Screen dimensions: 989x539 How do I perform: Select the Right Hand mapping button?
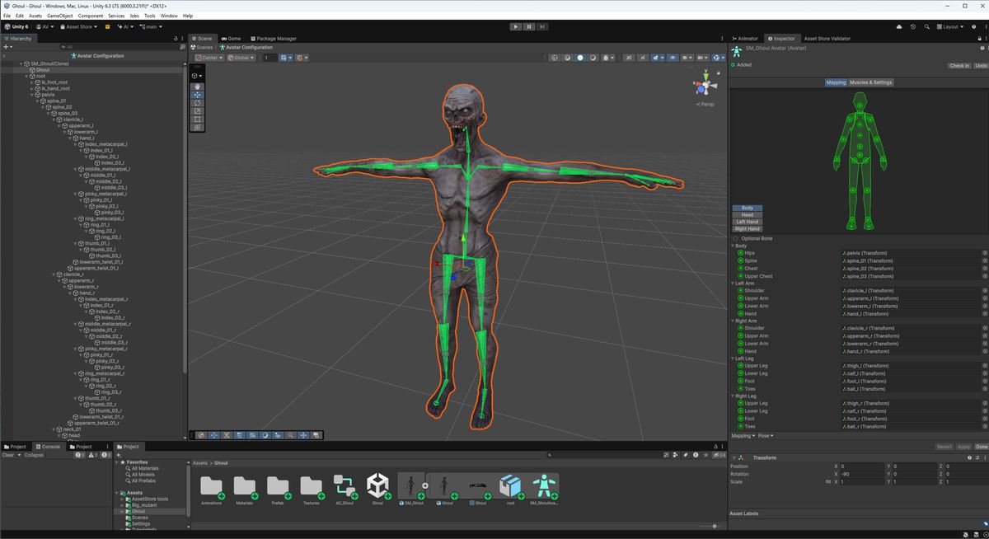pyautogui.click(x=748, y=229)
